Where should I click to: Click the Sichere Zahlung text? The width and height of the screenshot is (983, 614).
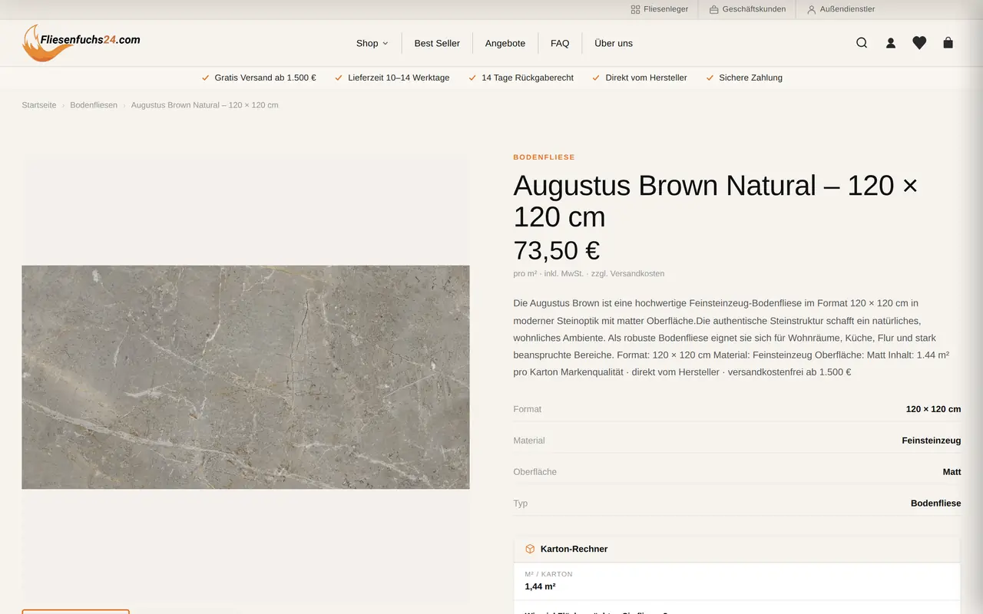(x=750, y=78)
